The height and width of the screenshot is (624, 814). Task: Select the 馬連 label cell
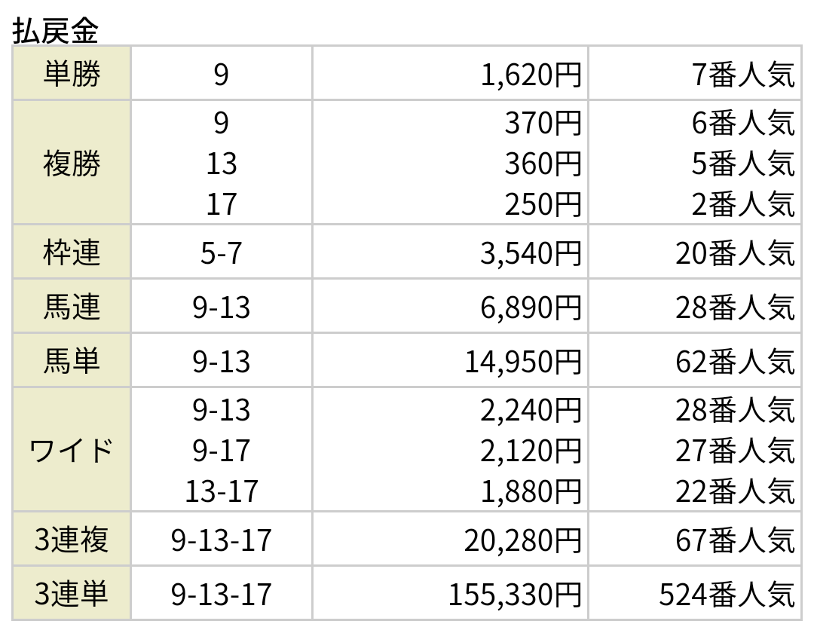(72, 306)
